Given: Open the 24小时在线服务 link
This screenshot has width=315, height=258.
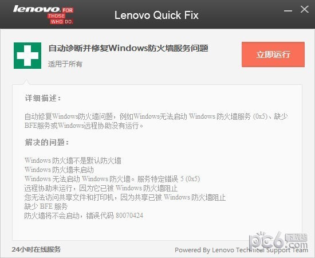Looking at the screenshot, I should coord(36,249).
